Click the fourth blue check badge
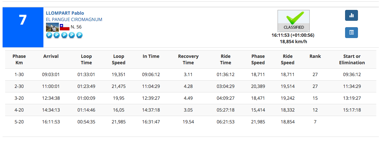 tap(72, 35)
